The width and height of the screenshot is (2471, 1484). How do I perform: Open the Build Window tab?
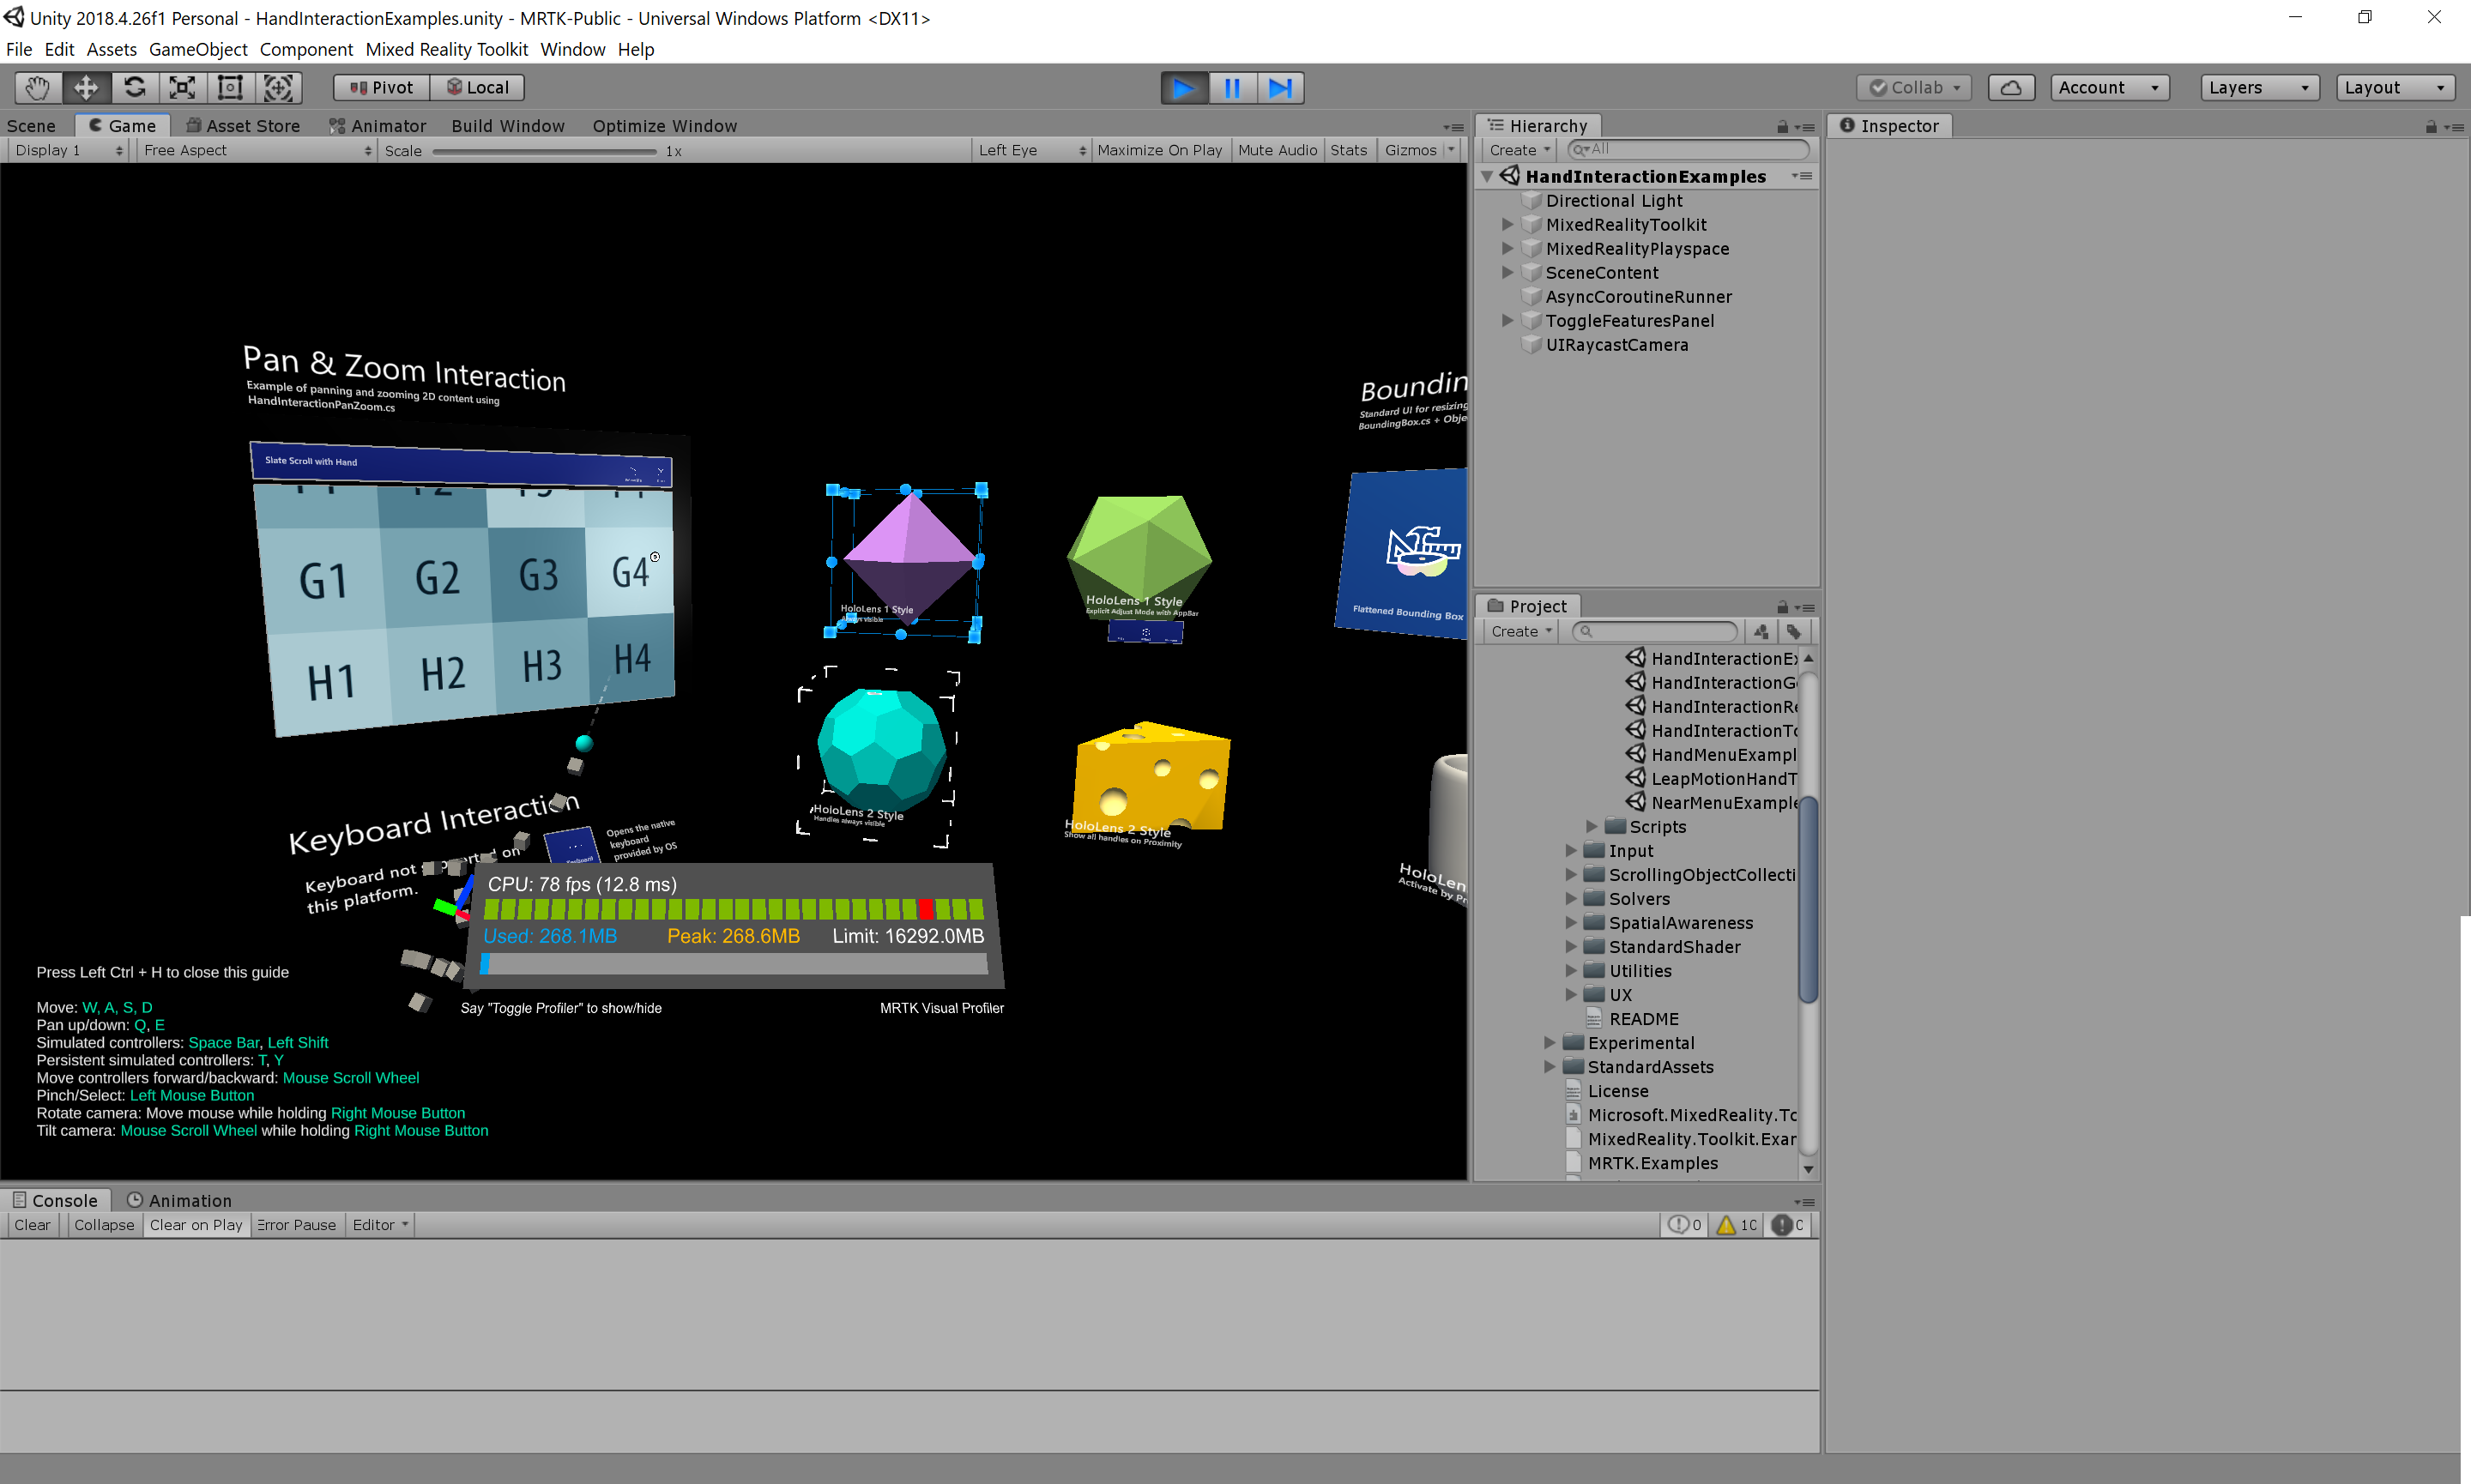(507, 125)
